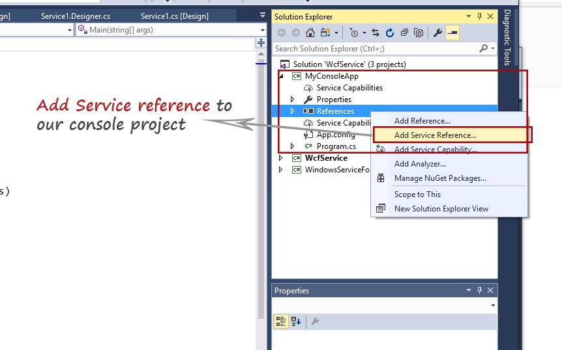Click the Forward arrow in Solution Explorer toolbar
The width and height of the screenshot is (562, 350).
point(296,33)
